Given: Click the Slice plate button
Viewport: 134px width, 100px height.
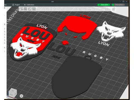Looking at the screenshot, I should (x=105, y=5).
